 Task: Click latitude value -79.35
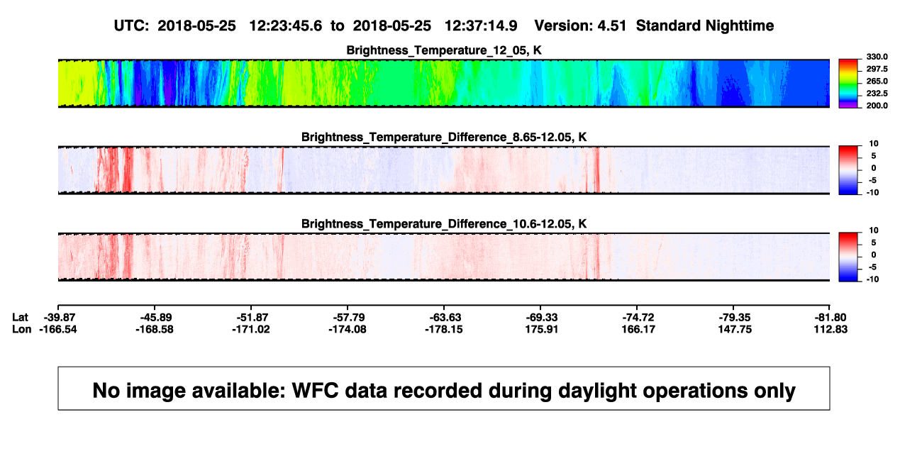pyautogui.click(x=734, y=316)
